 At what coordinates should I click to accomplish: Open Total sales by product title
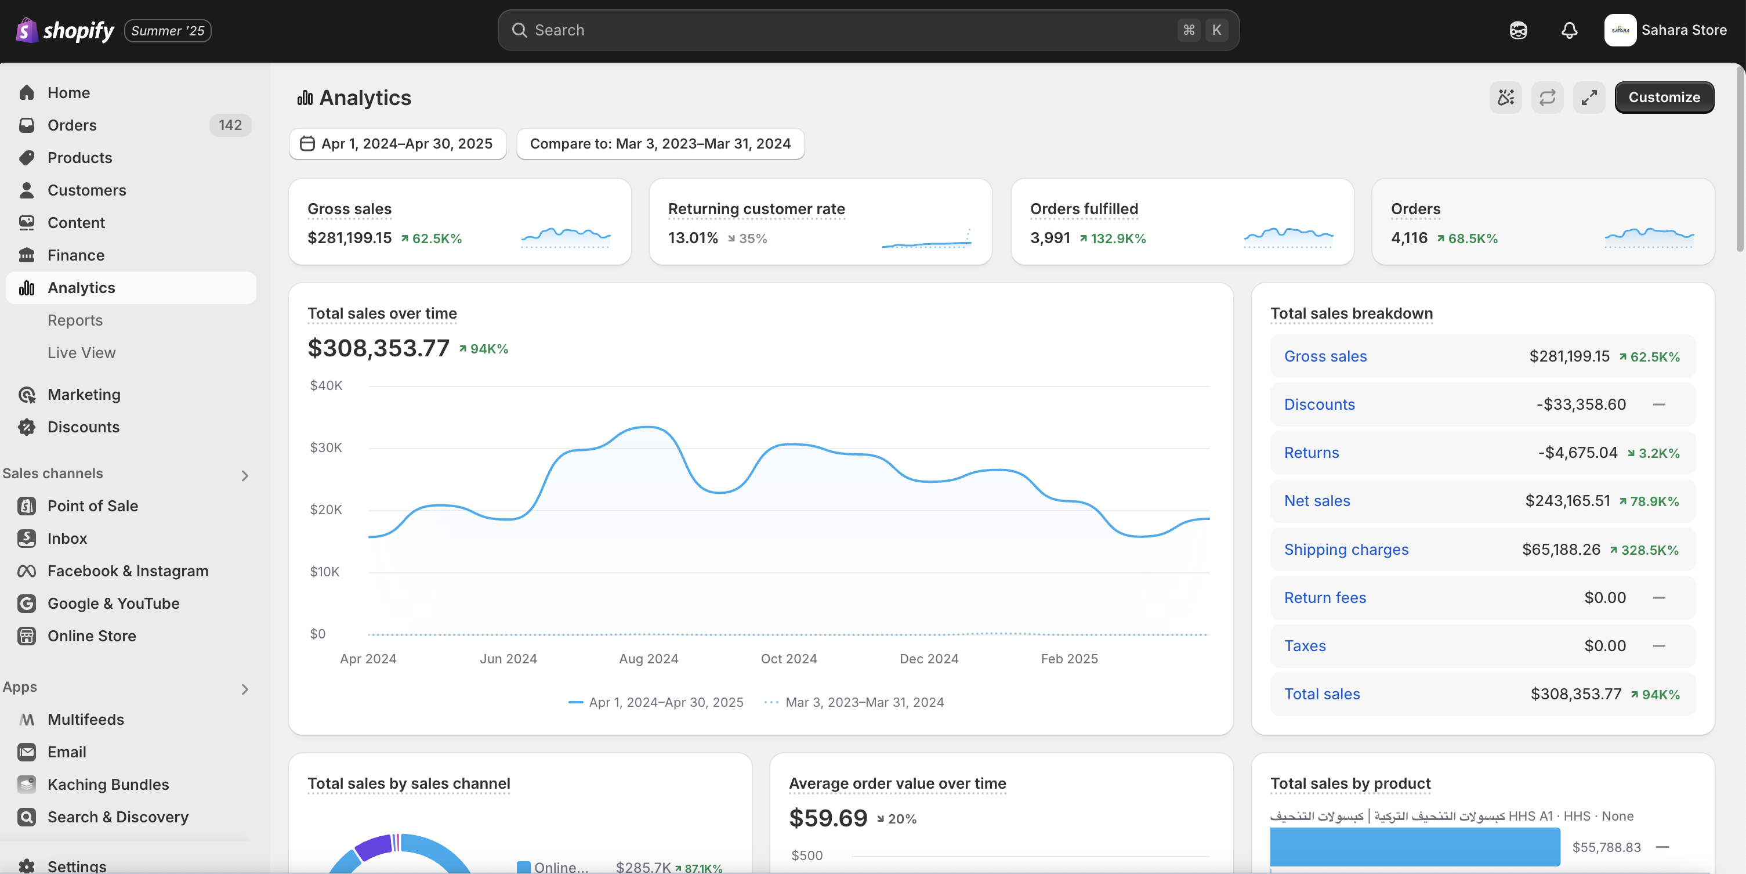tap(1350, 784)
